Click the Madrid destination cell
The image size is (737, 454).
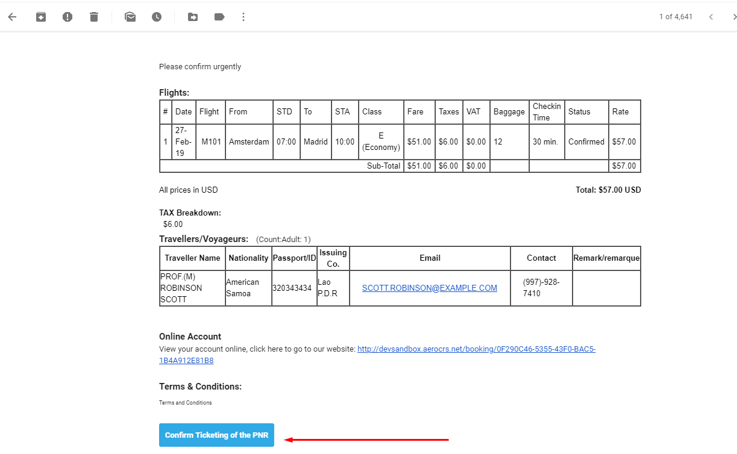[x=316, y=142]
